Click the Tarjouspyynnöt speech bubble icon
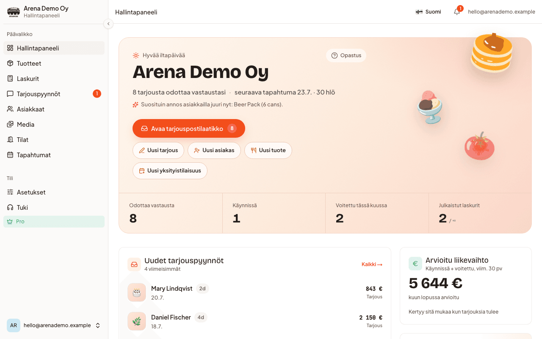The image size is (542, 339). [10, 94]
